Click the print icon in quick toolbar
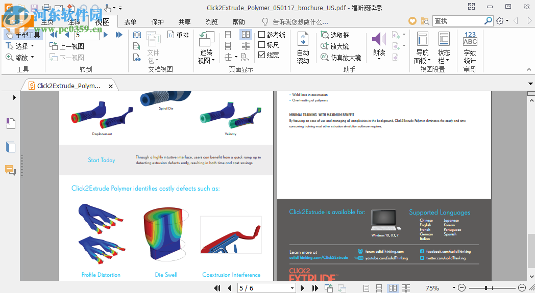The height and width of the screenshot is (293, 535). 46,8
